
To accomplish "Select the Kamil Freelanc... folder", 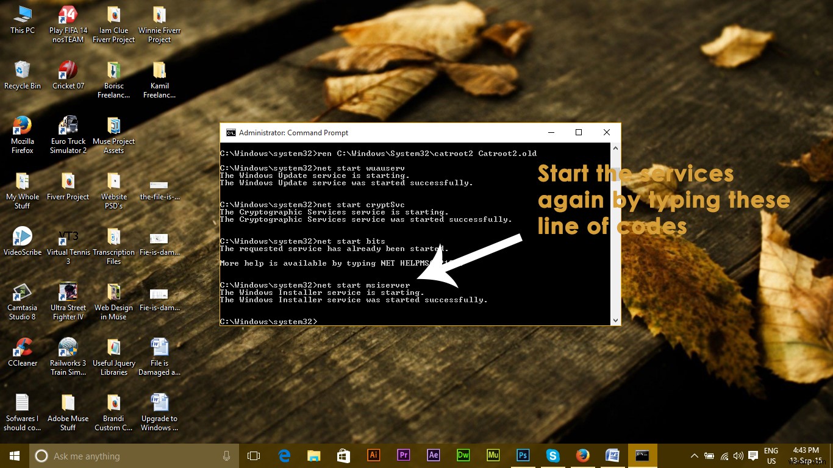I will [159, 80].
